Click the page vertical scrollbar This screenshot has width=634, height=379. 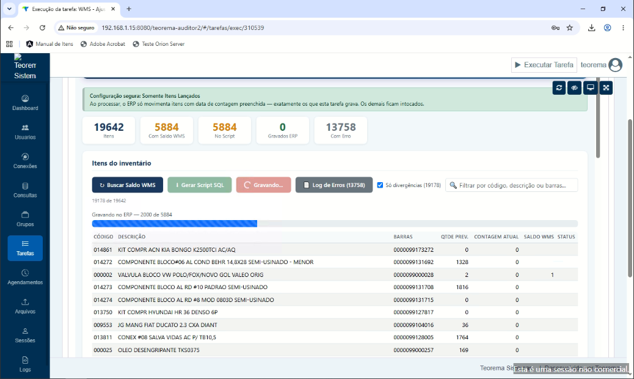tap(630, 198)
